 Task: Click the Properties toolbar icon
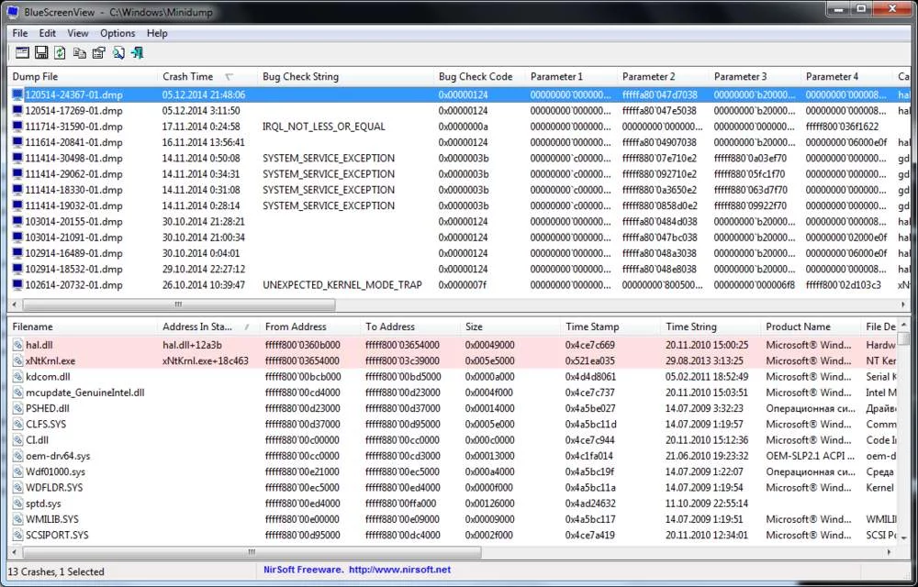(98, 53)
